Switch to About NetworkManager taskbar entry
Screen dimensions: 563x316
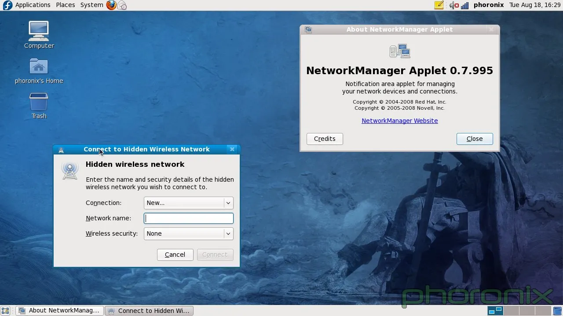[x=60, y=311]
